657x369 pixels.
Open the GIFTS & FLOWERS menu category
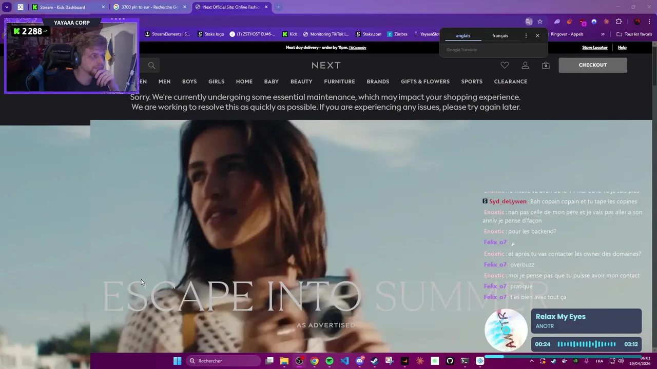click(425, 81)
